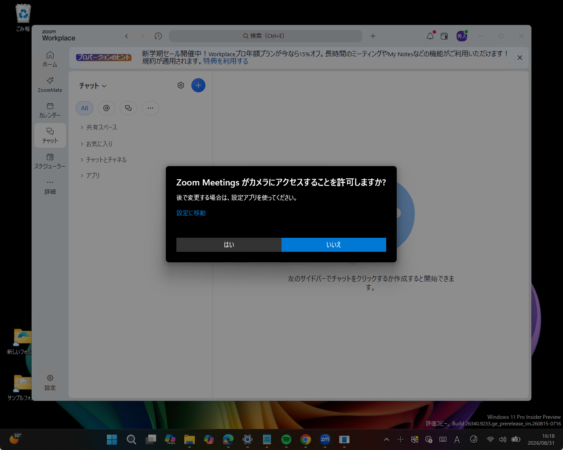The width and height of the screenshot is (563, 450).
Task: Select チャット in the Zoom sidebar
Action: point(50,135)
